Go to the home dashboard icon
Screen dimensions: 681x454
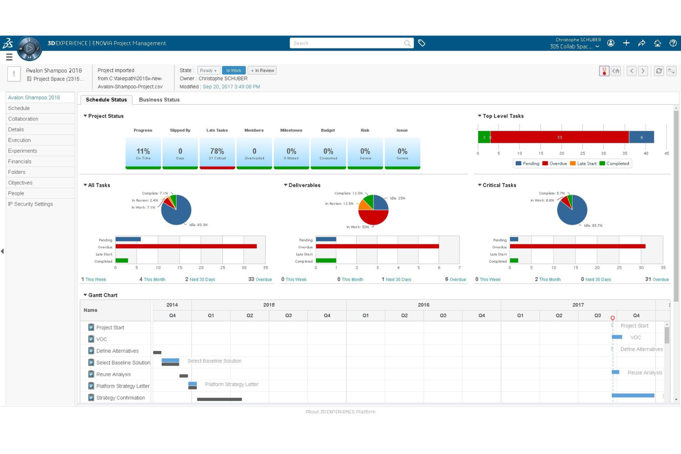tap(658, 43)
